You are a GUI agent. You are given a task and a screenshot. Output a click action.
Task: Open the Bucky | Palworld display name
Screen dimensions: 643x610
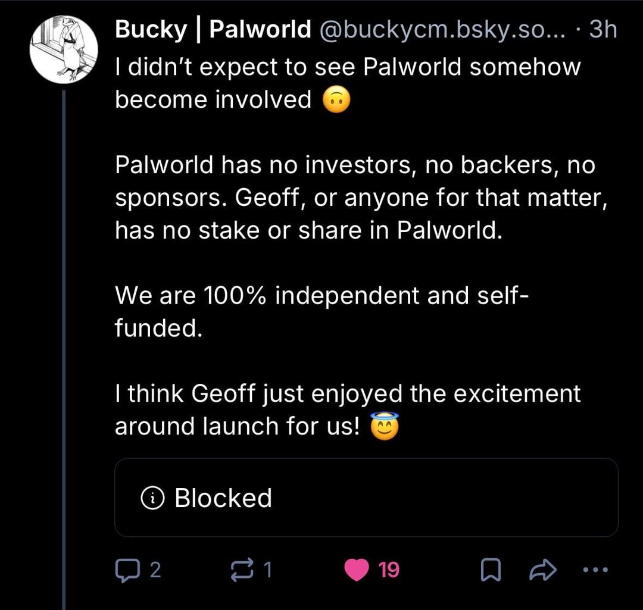point(213,29)
